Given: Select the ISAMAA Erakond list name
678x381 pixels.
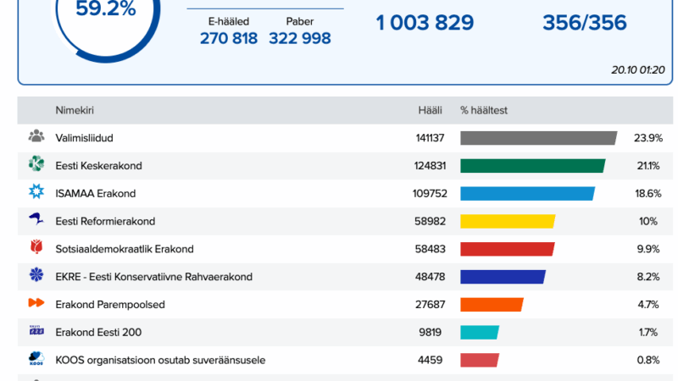Looking at the screenshot, I should pyautogui.click(x=96, y=194).
